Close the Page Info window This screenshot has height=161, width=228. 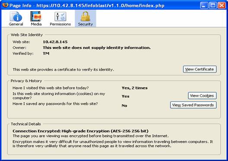click(222, 6)
